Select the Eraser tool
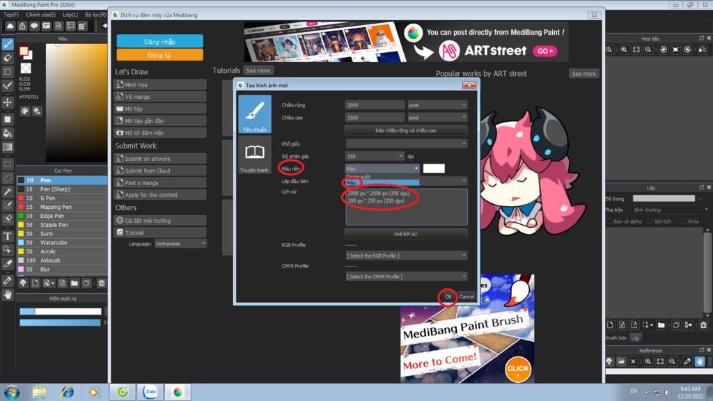The height and width of the screenshot is (401, 713). coord(8,58)
